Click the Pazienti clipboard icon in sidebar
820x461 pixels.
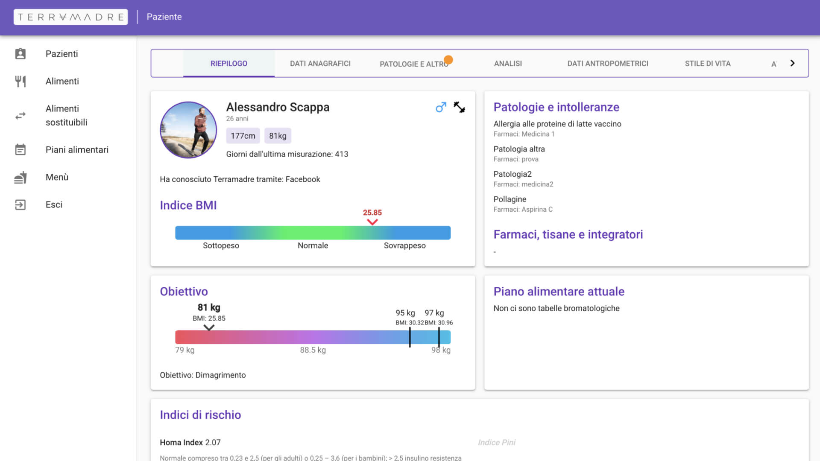(x=20, y=54)
